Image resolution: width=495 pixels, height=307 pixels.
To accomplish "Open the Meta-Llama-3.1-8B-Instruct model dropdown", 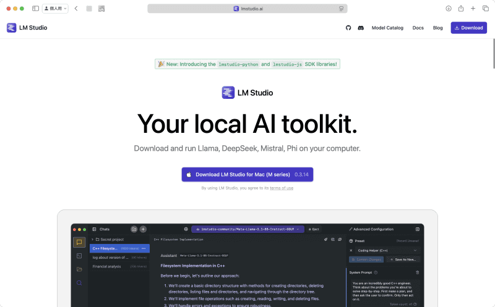I will pyautogui.click(x=248, y=229).
